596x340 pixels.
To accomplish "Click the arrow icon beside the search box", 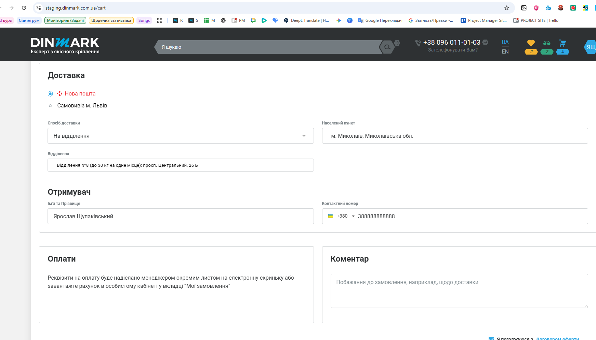I will click(x=397, y=43).
